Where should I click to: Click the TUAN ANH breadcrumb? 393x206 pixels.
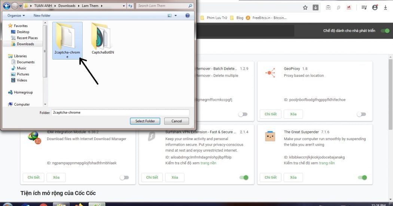click(x=43, y=6)
